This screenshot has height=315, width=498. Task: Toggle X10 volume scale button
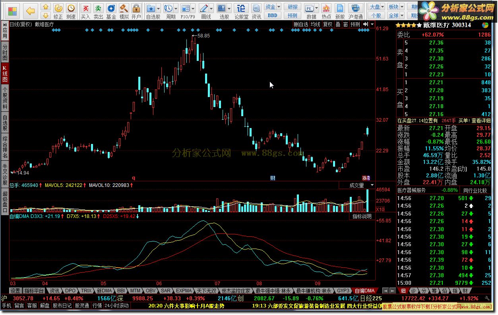pos(380,209)
